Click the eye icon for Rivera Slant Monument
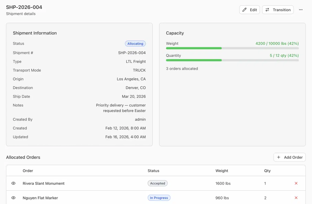 point(14,183)
